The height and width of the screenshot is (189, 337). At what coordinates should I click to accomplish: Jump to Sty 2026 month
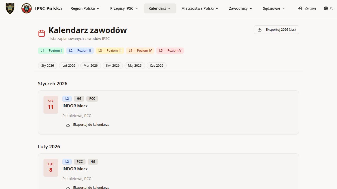tap(48, 66)
